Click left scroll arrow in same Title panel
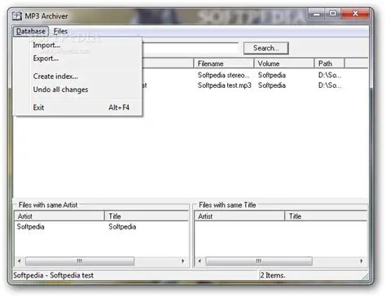This screenshot has height=297, width=386. [200, 261]
